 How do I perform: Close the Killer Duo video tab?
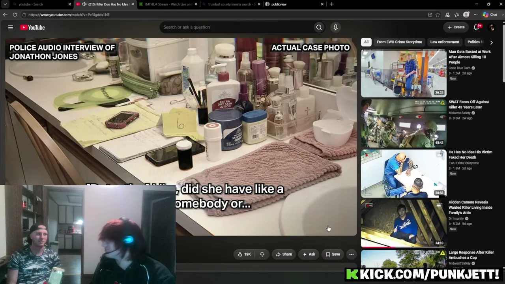133,4
